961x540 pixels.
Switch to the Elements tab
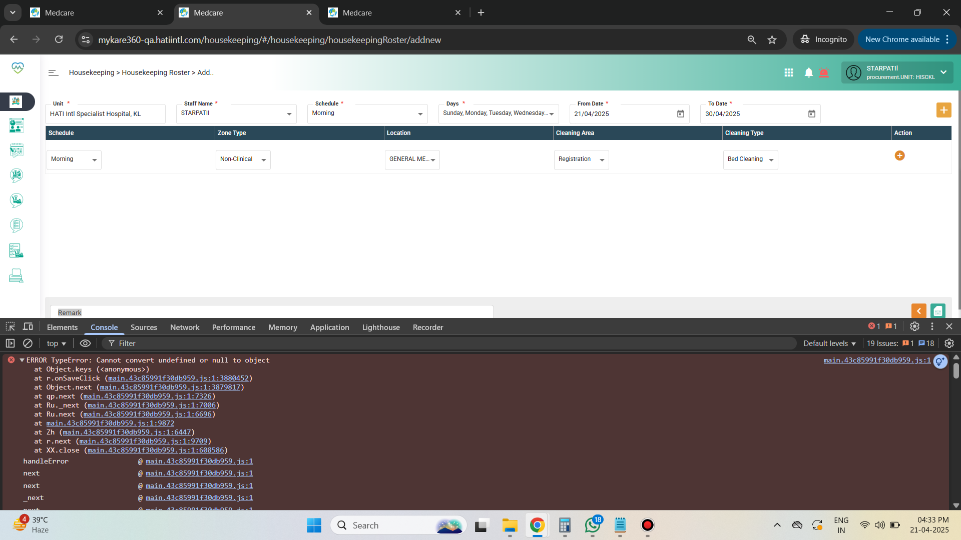(x=62, y=327)
